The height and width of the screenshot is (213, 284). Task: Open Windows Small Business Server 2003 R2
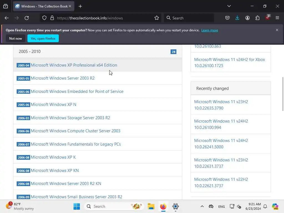click(x=77, y=197)
